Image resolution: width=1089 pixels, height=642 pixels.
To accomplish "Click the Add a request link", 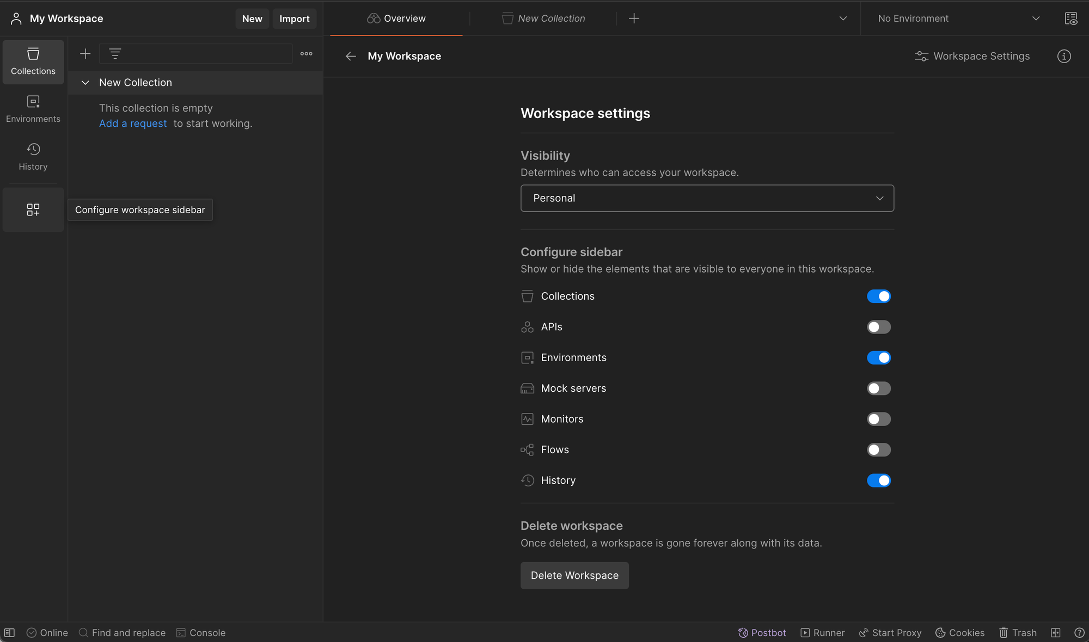I will 133,124.
